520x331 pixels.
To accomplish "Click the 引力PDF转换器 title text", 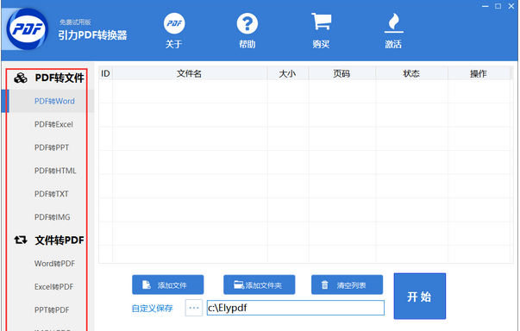I will click(92, 35).
